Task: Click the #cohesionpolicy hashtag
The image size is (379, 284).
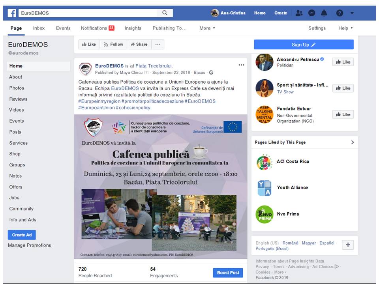Action: [133, 108]
